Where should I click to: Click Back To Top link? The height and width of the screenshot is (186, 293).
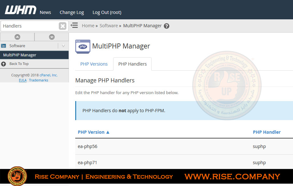19,64
